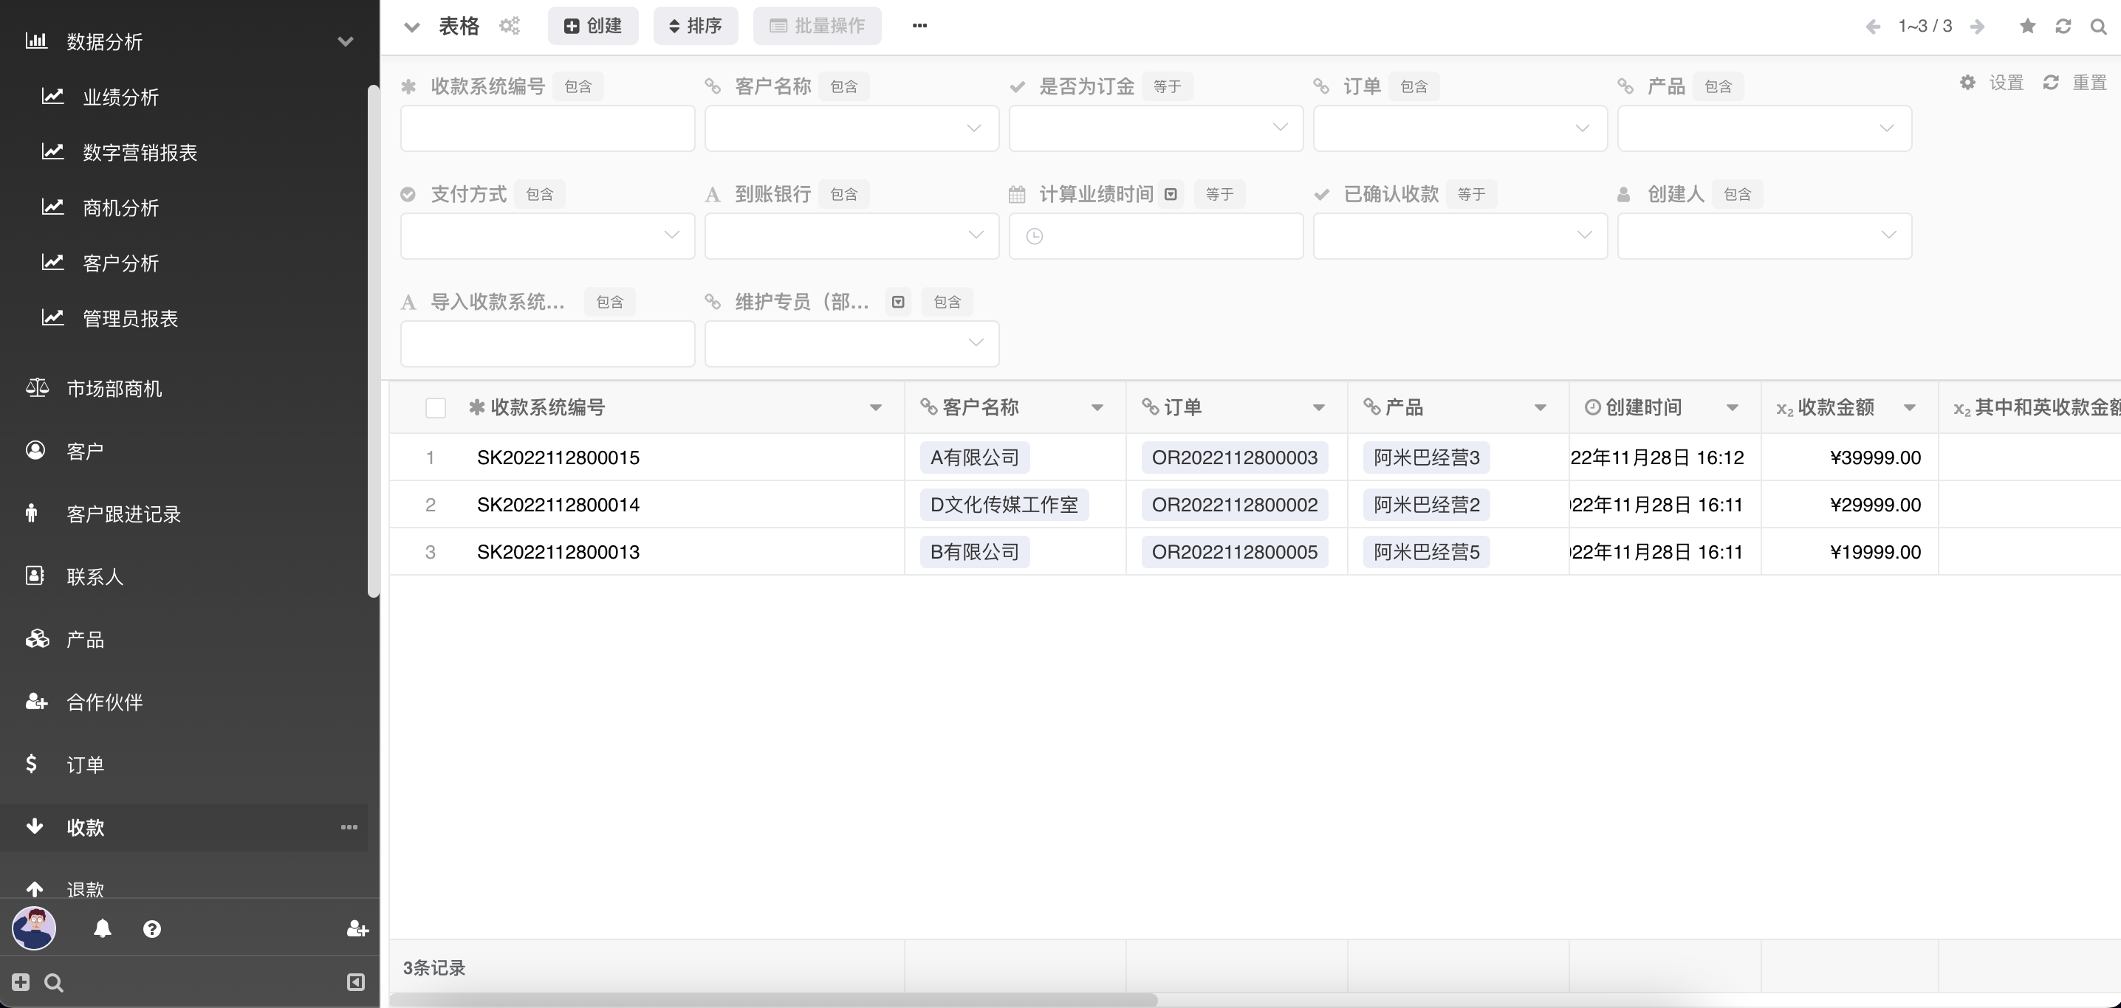This screenshot has width=2121, height=1008.
Task: Refresh the table with the top-right refresh icon
Action: tap(2063, 27)
